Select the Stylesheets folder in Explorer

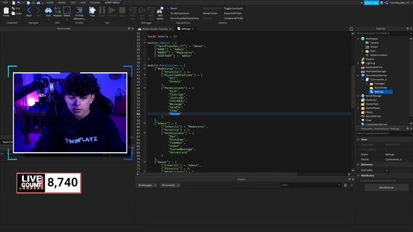pos(381,88)
